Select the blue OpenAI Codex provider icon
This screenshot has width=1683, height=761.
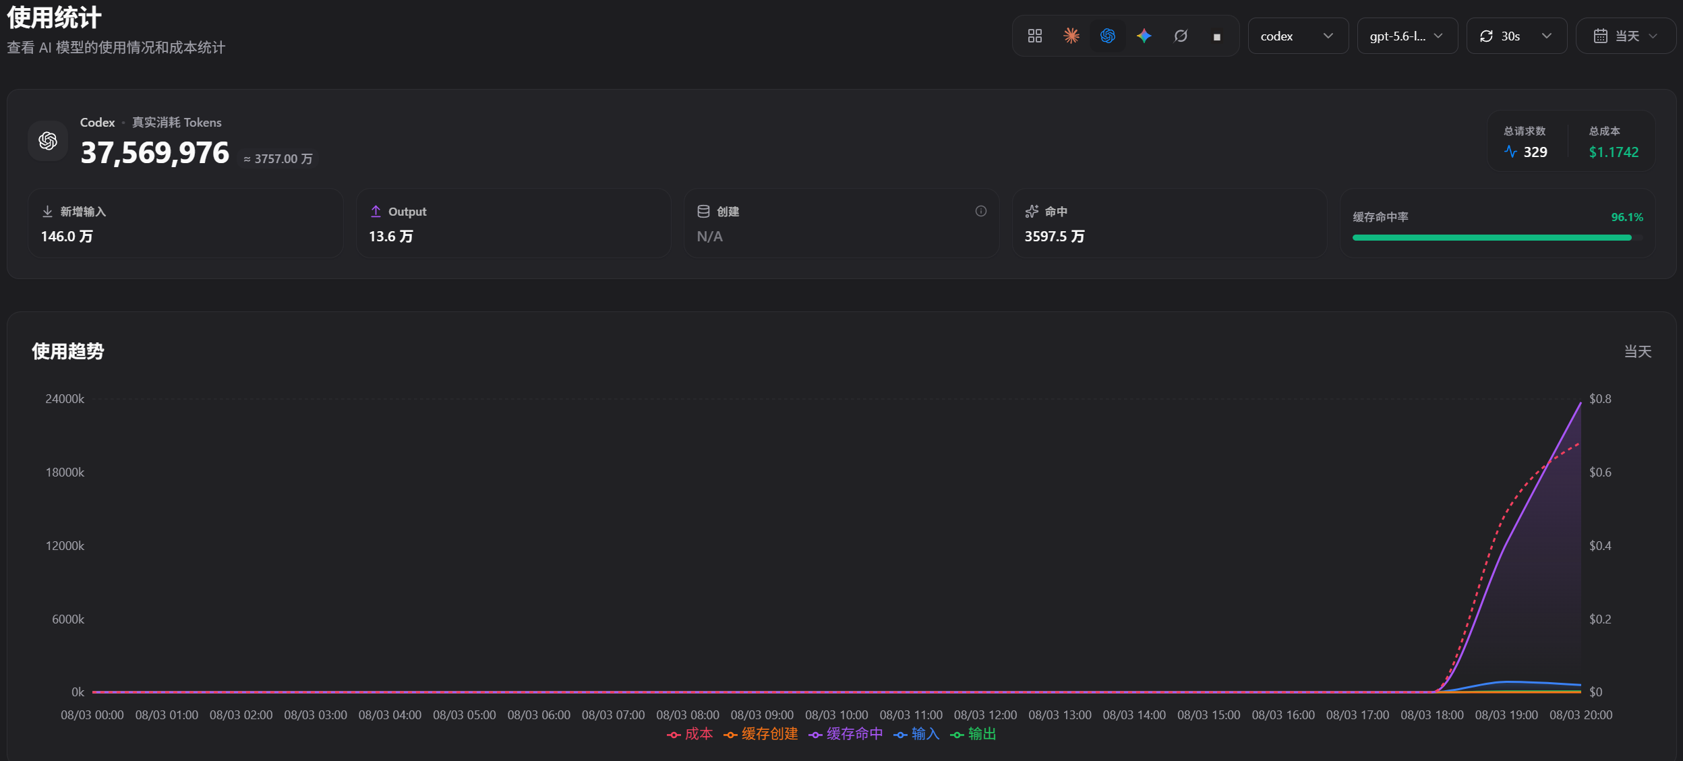[x=1108, y=36]
